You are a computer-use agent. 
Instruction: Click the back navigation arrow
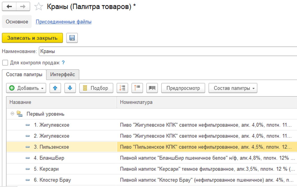pos(9,7)
